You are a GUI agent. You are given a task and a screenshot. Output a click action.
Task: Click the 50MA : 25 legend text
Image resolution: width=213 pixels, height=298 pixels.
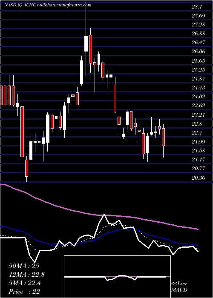pyautogui.click(x=24, y=266)
